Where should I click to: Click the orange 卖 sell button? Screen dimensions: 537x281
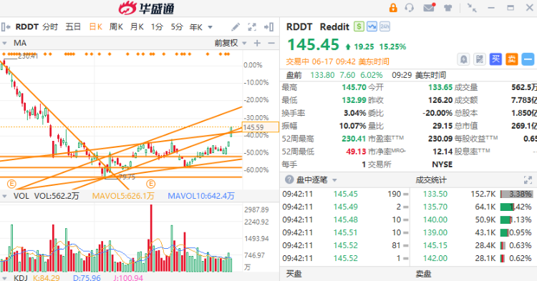[x=512, y=59]
